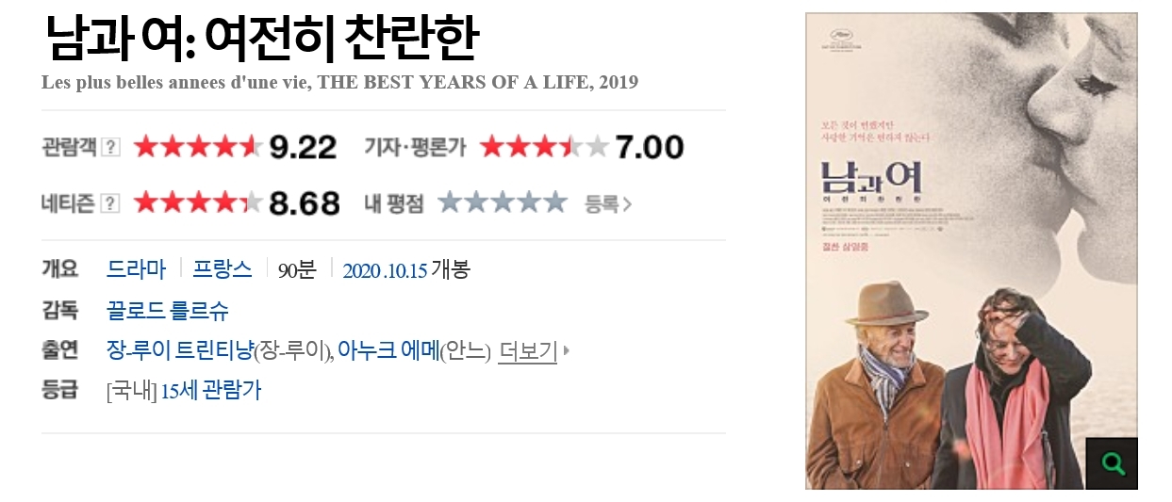Open director 끌로드 를르슈's page
Viewport: 1172px width, 502px height.
click(x=168, y=311)
